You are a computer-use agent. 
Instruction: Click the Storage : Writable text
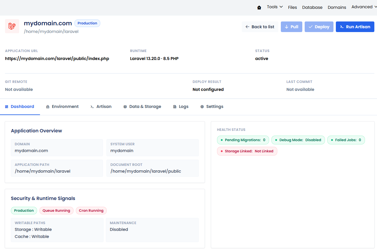(x=33, y=229)
